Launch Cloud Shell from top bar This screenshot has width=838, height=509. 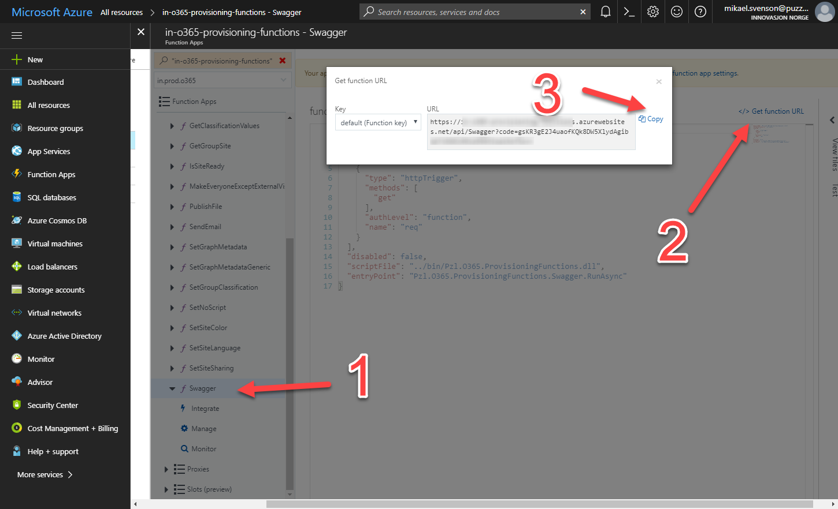pos(629,12)
